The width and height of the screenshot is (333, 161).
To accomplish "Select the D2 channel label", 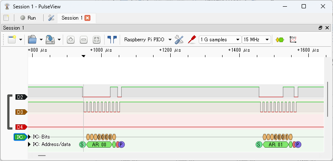I will click(x=21, y=97).
